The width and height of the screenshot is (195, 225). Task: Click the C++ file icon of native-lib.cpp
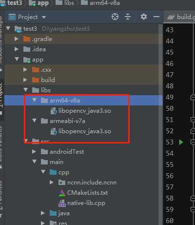[62, 204]
